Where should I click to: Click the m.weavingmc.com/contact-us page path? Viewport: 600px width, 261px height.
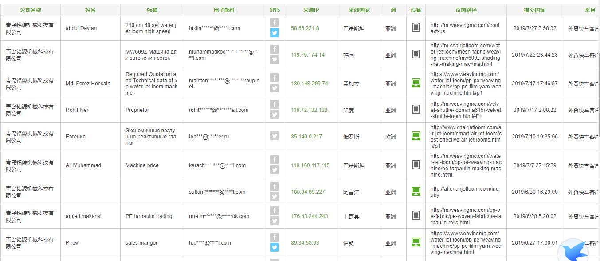[x=465, y=28]
